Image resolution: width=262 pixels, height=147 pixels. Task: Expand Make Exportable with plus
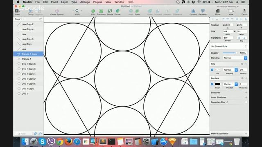(246, 134)
